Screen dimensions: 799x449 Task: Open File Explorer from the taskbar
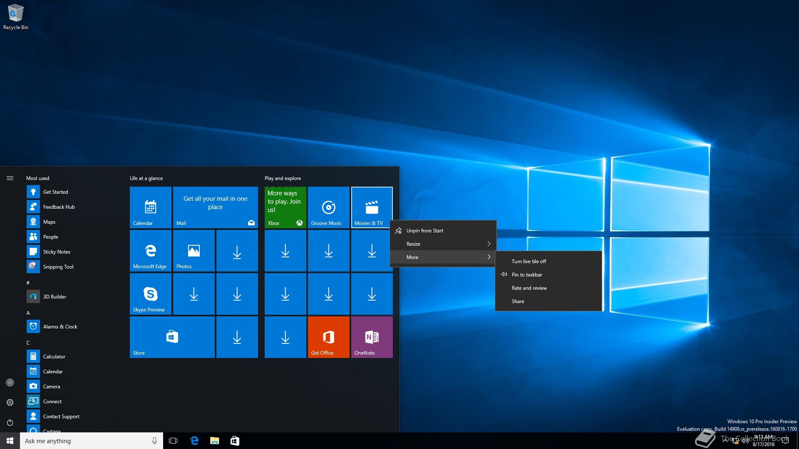pos(214,441)
